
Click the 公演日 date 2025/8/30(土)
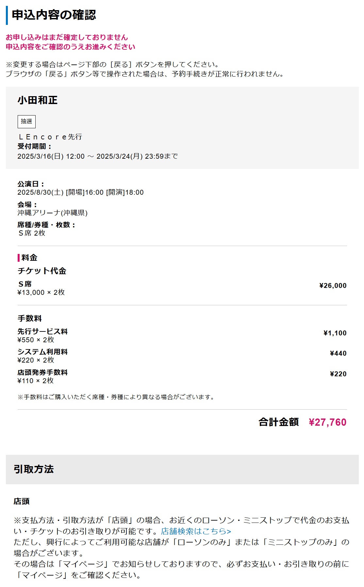point(41,192)
